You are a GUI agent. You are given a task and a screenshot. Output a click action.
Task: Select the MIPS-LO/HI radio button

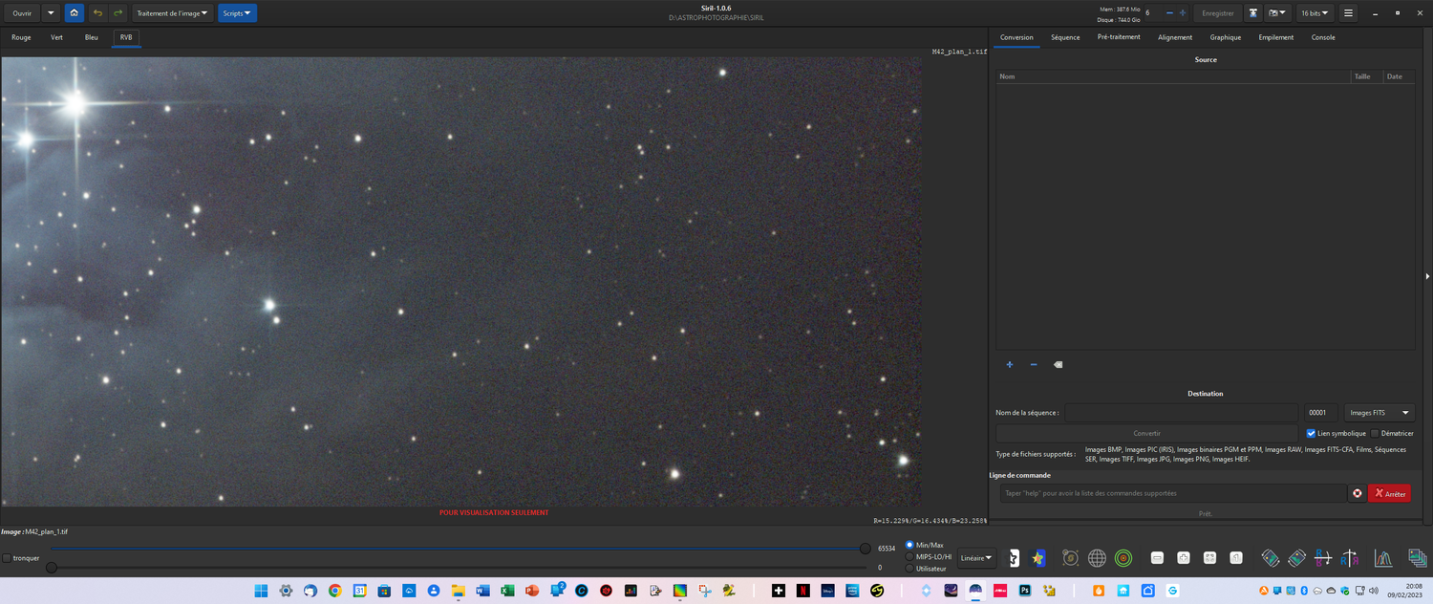(909, 556)
